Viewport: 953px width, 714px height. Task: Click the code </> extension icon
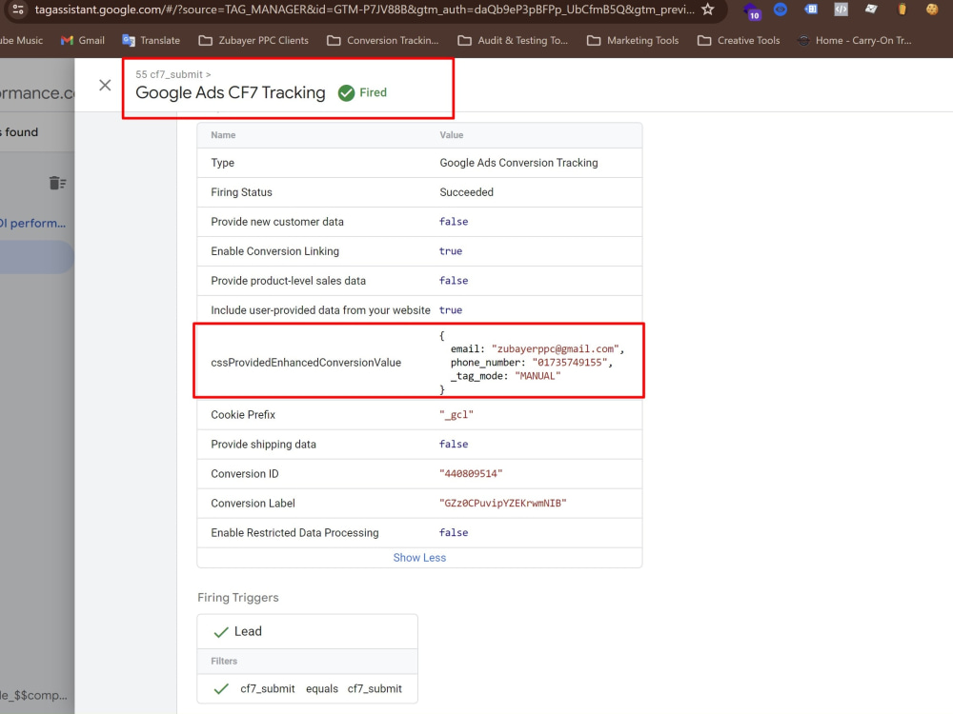[840, 11]
